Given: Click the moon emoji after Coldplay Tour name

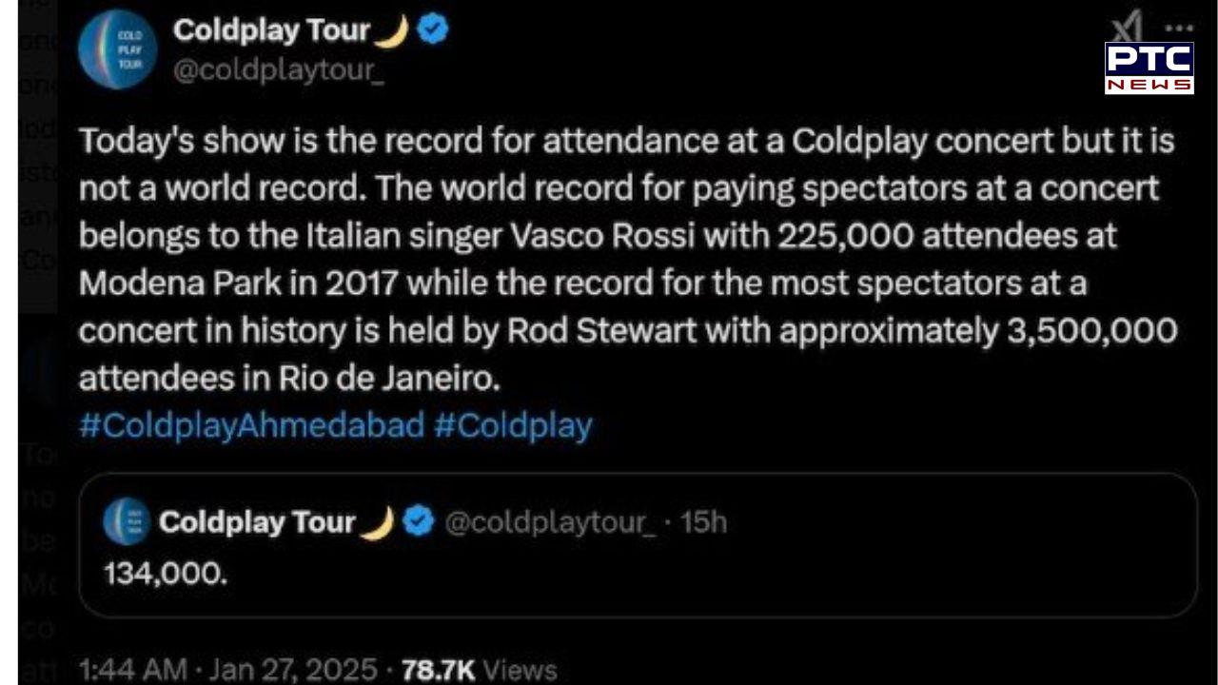Looking at the screenshot, I should [x=391, y=31].
